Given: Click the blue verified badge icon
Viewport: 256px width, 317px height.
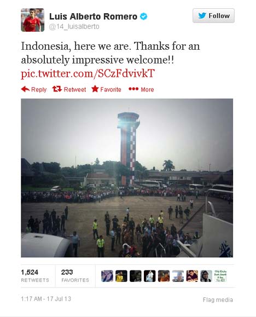Looking at the screenshot, I should (143, 16).
